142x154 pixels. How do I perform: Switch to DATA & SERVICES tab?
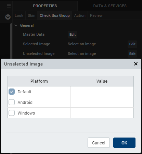[x=110, y=6]
